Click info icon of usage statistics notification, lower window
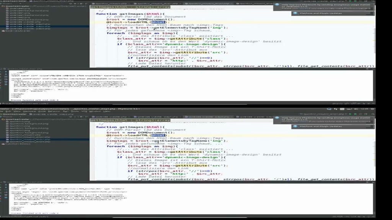Screen dimensions: 392x220 pyautogui.click(x=277, y=118)
